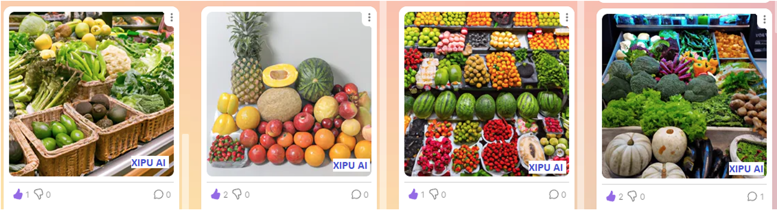Open comments on the pineapple fruit post
The image size is (777, 211).
356,194
